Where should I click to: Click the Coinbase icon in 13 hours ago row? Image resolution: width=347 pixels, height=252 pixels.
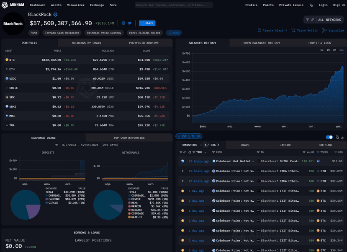(x=214, y=161)
